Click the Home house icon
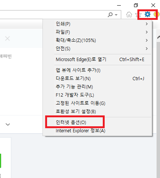The width and height of the screenshot is (160, 178). pos(129,15)
